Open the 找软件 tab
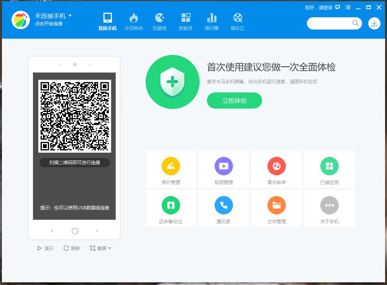This screenshot has width=387, height=285. [185, 22]
